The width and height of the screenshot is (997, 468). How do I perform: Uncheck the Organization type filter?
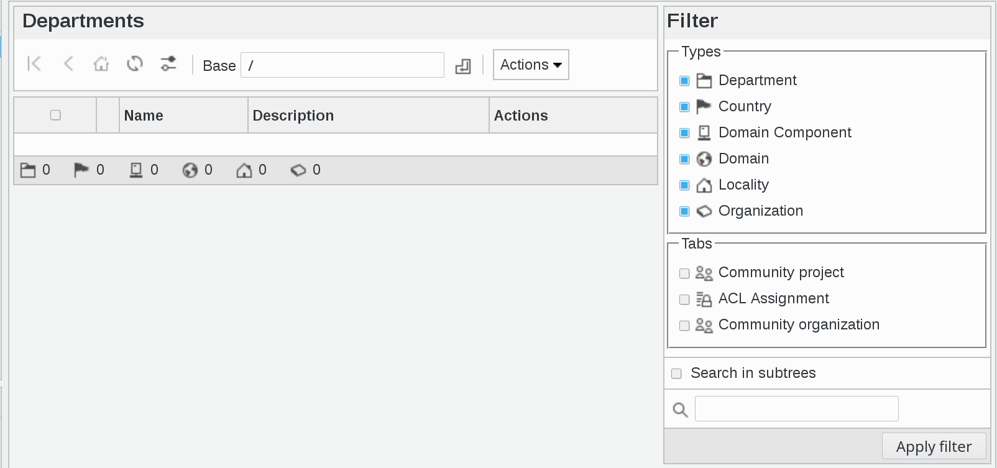click(684, 211)
